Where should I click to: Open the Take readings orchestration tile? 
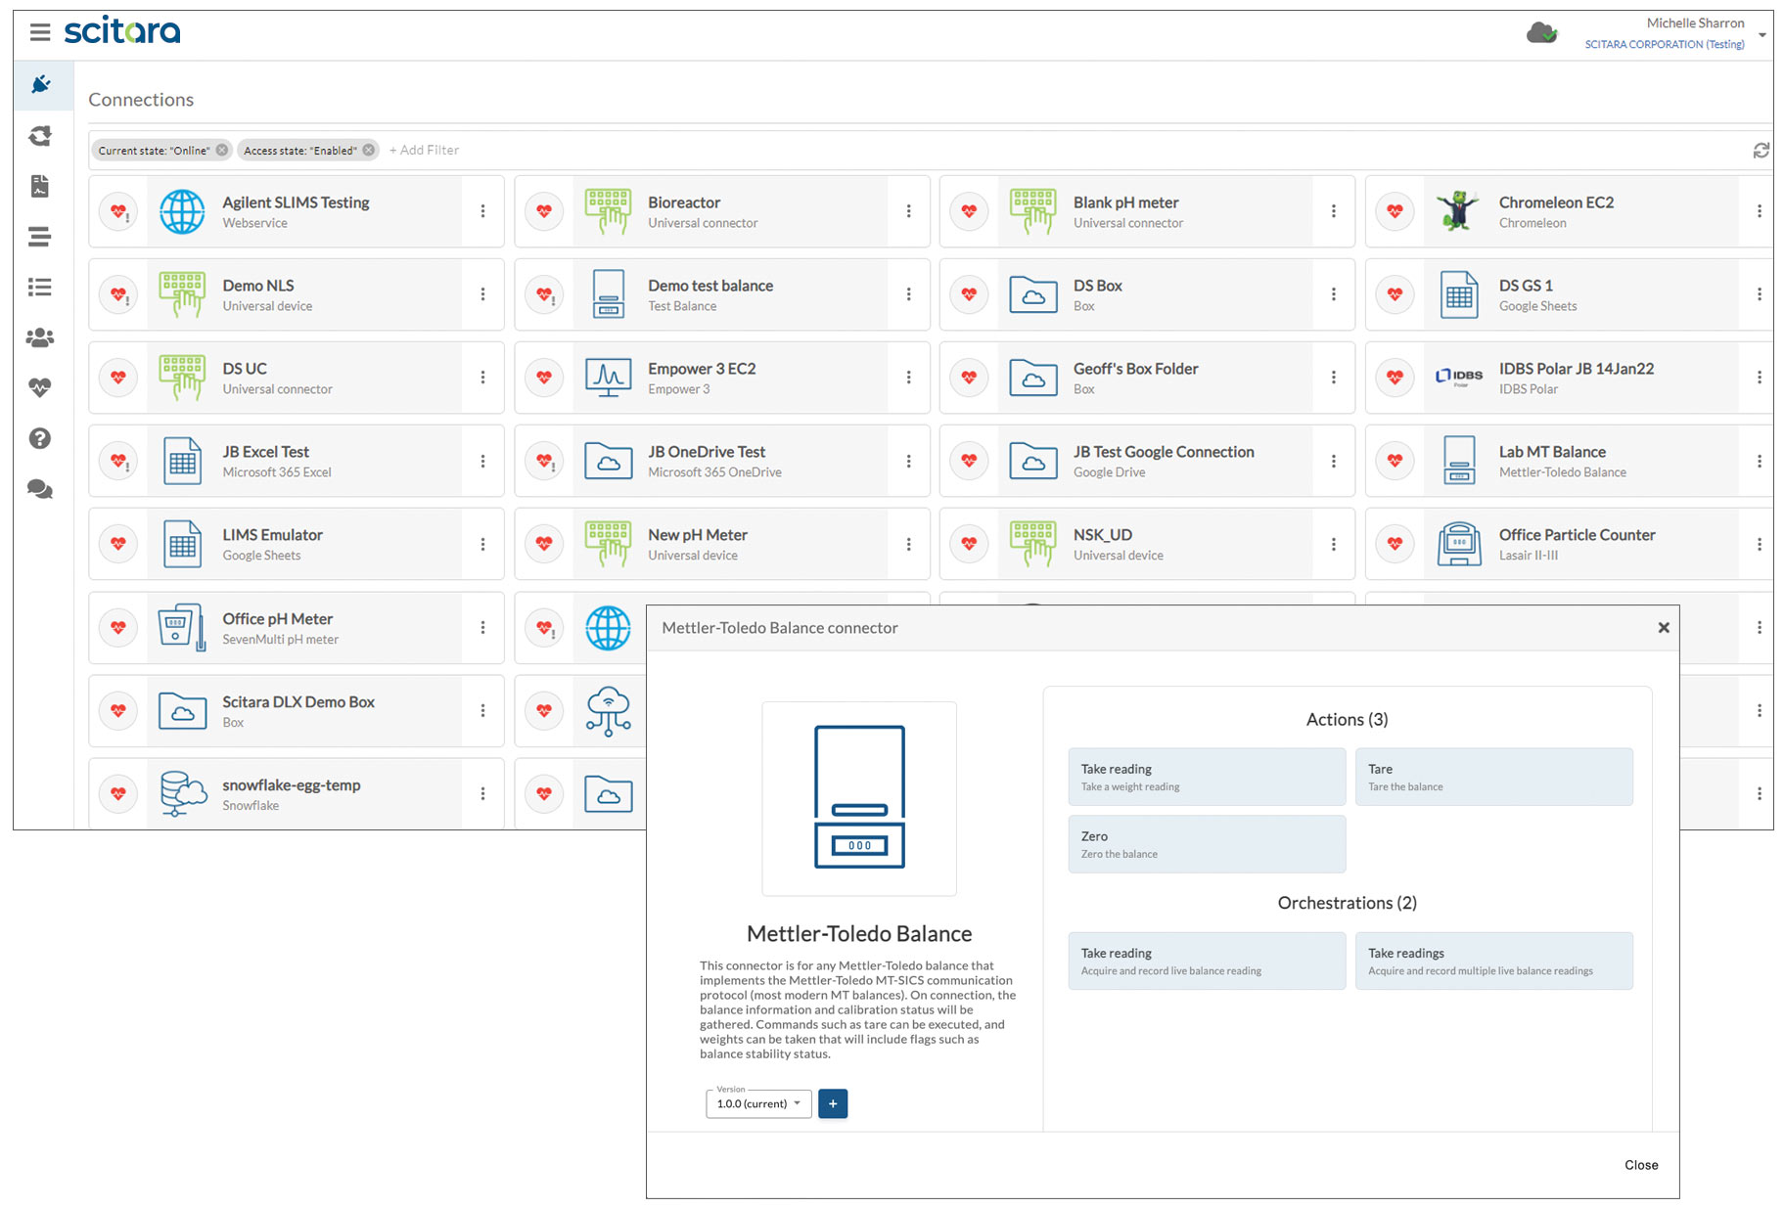pyautogui.click(x=1493, y=961)
